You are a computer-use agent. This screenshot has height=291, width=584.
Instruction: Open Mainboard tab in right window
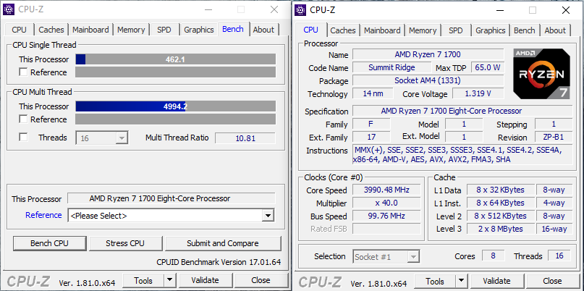[382, 30]
